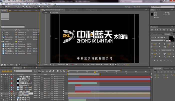Open the Active Camera view dropdown
Image resolution: width=175 pixels, height=101 pixels.
(96, 64)
